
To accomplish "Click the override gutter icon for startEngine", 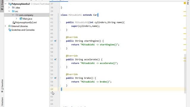I will [56, 41].
